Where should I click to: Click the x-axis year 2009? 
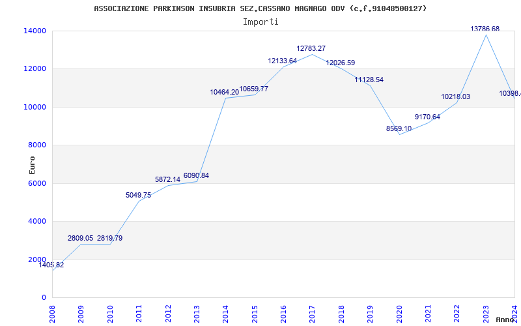81,314
